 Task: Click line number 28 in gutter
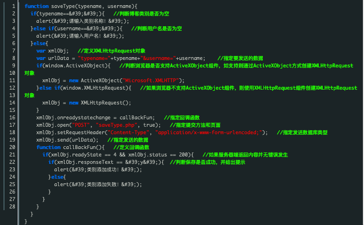[x=13, y=207]
